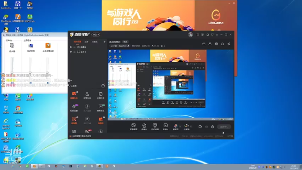Open streaming settings gear in bottom toolbar

[x=213, y=127]
